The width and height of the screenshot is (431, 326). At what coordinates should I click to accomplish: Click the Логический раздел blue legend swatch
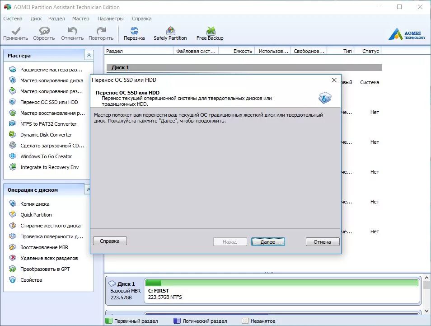[x=177, y=321]
